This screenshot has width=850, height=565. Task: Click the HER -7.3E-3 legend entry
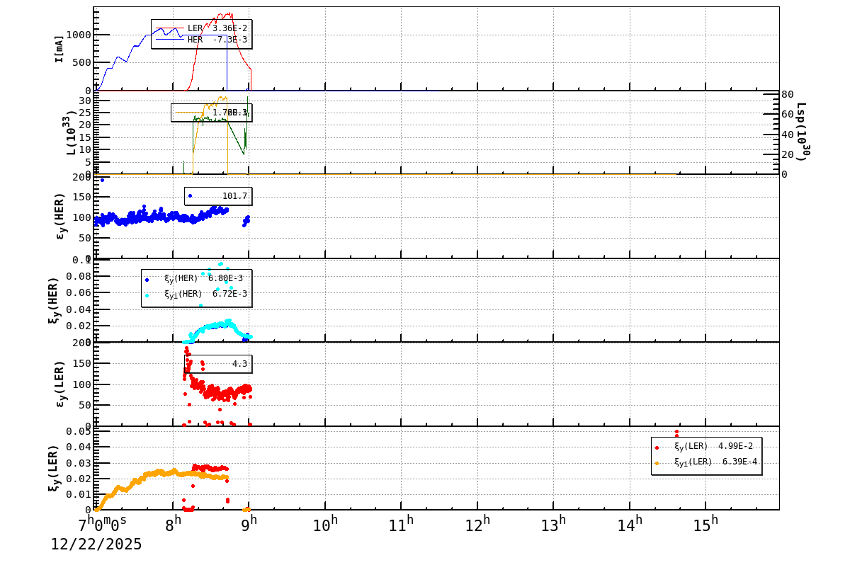[x=201, y=40]
